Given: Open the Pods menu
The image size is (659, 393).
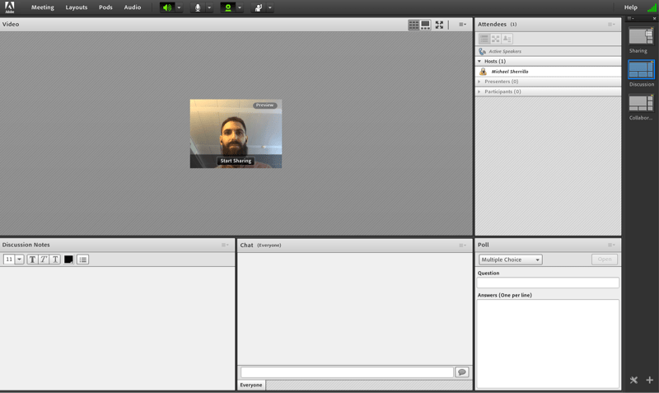Looking at the screenshot, I should (105, 7).
